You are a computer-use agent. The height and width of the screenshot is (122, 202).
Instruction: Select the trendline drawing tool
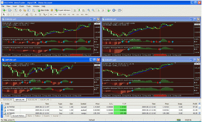tap(22, 15)
